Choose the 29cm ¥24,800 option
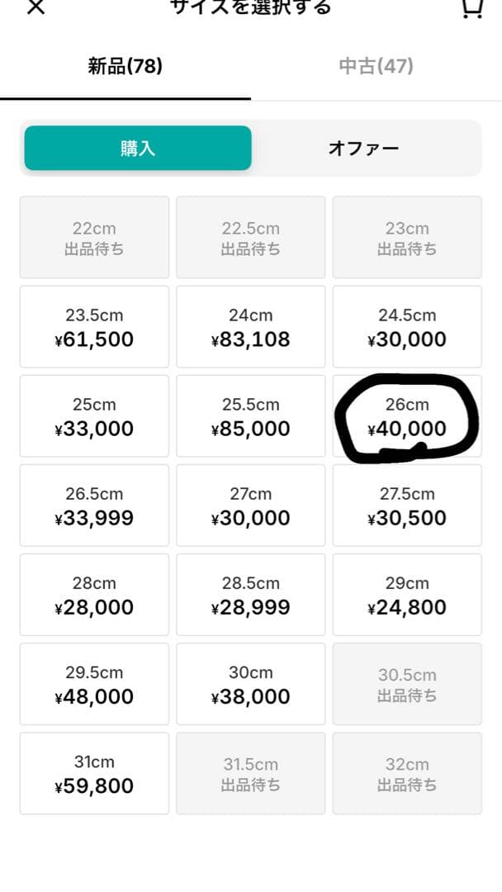 tap(407, 595)
